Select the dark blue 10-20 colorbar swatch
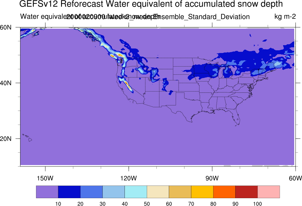This screenshot has height=206, width=302. tap(69, 192)
